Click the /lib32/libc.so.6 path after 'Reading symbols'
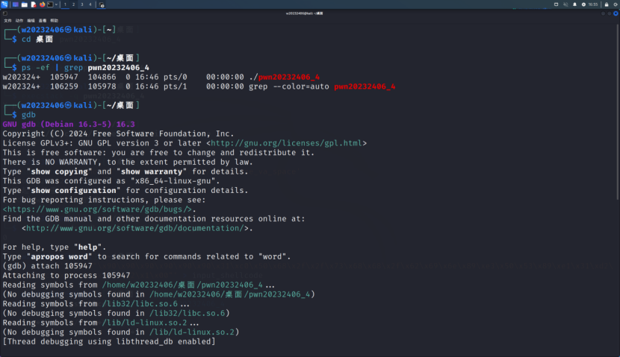620x357 pixels. point(140,304)
